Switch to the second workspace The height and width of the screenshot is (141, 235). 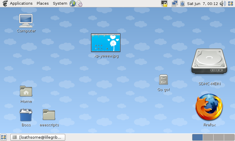(x=208, y=137)
